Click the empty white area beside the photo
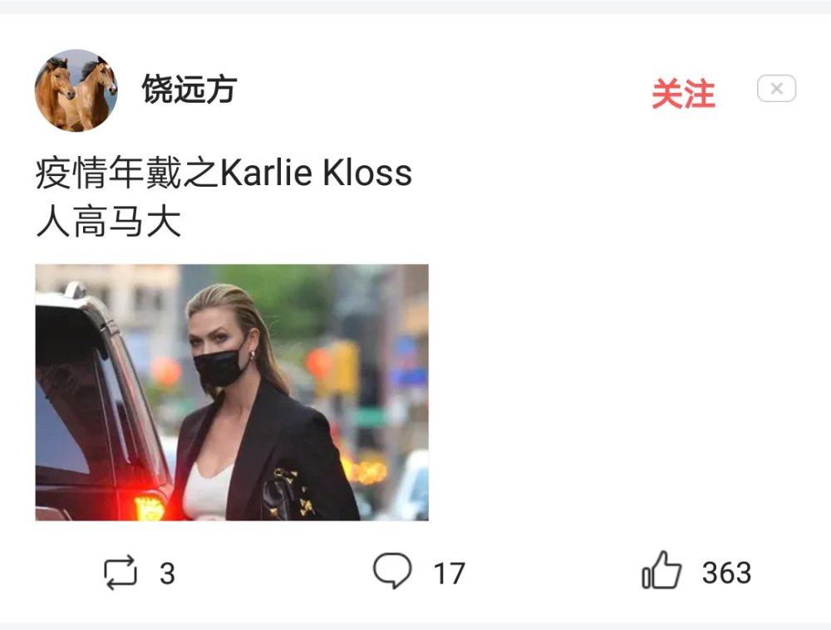 click(626, 392)
